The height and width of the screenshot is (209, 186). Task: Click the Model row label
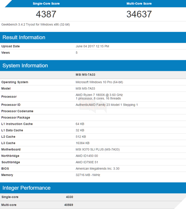click(x=6, y=89)
